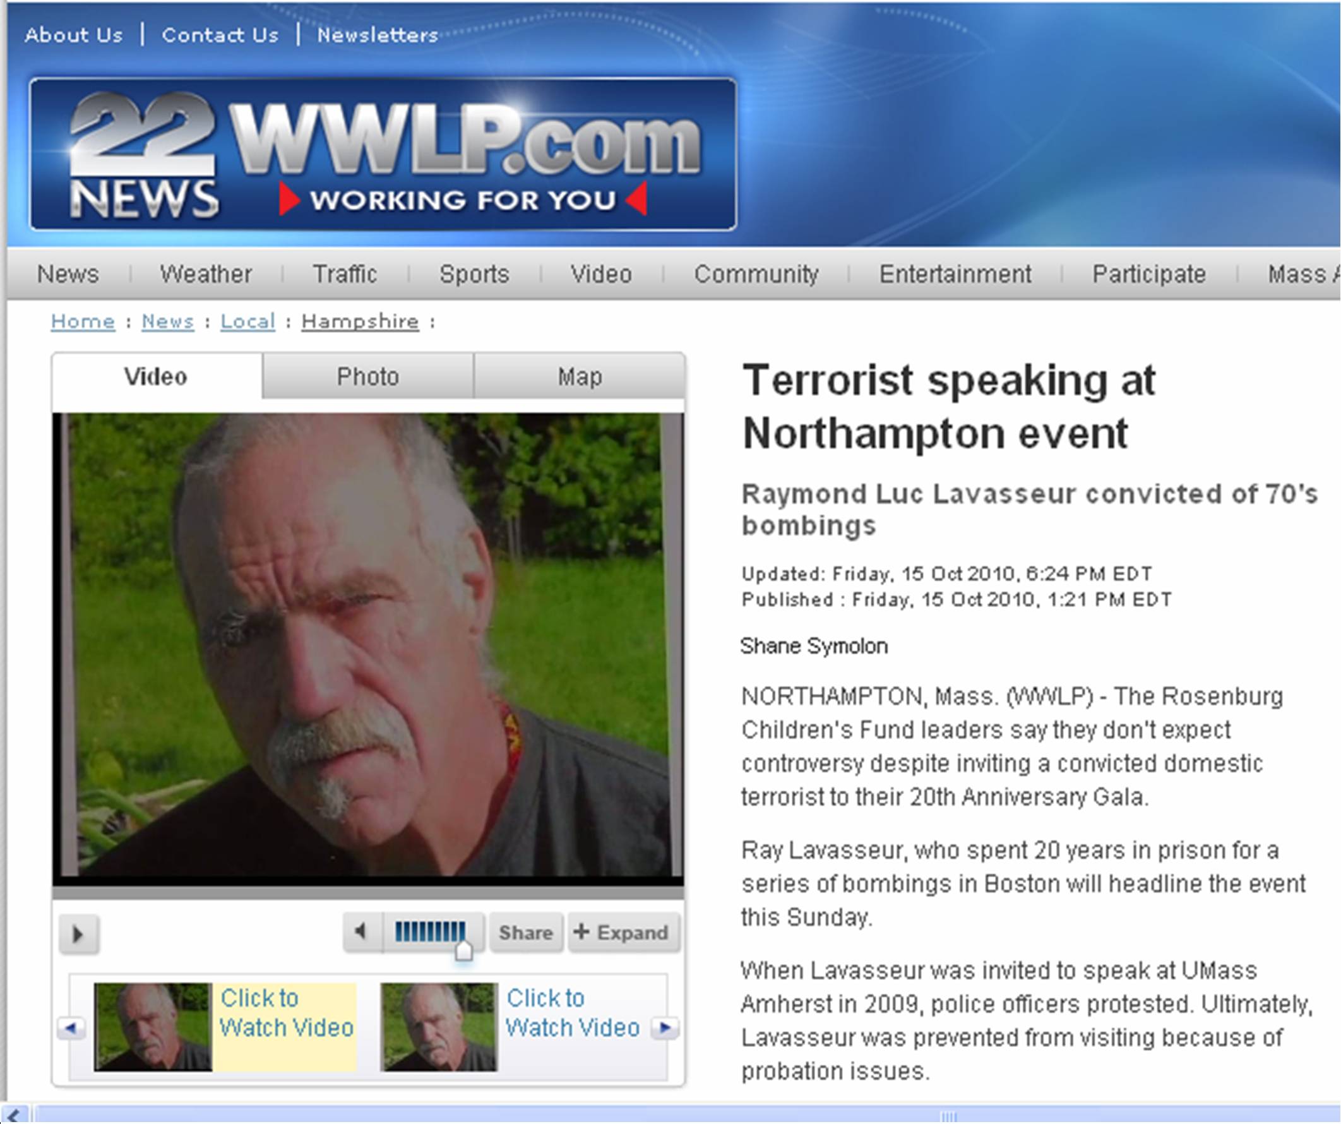Click the Newsletters link in header

(x=378, y=35)
